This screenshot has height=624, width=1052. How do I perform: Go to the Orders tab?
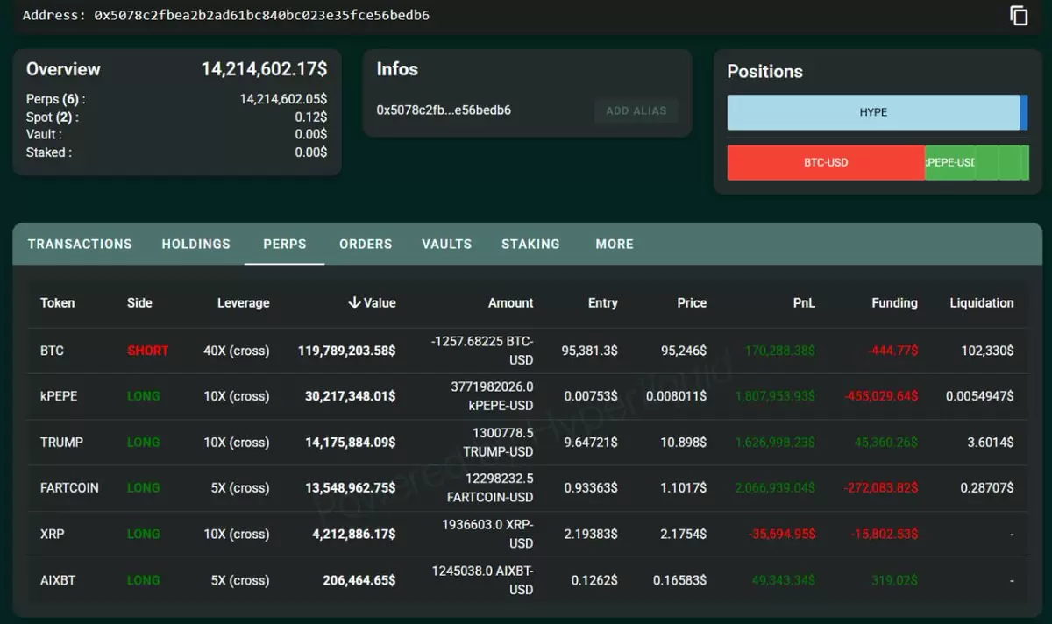pyautogui.click(x=366, y=244)
